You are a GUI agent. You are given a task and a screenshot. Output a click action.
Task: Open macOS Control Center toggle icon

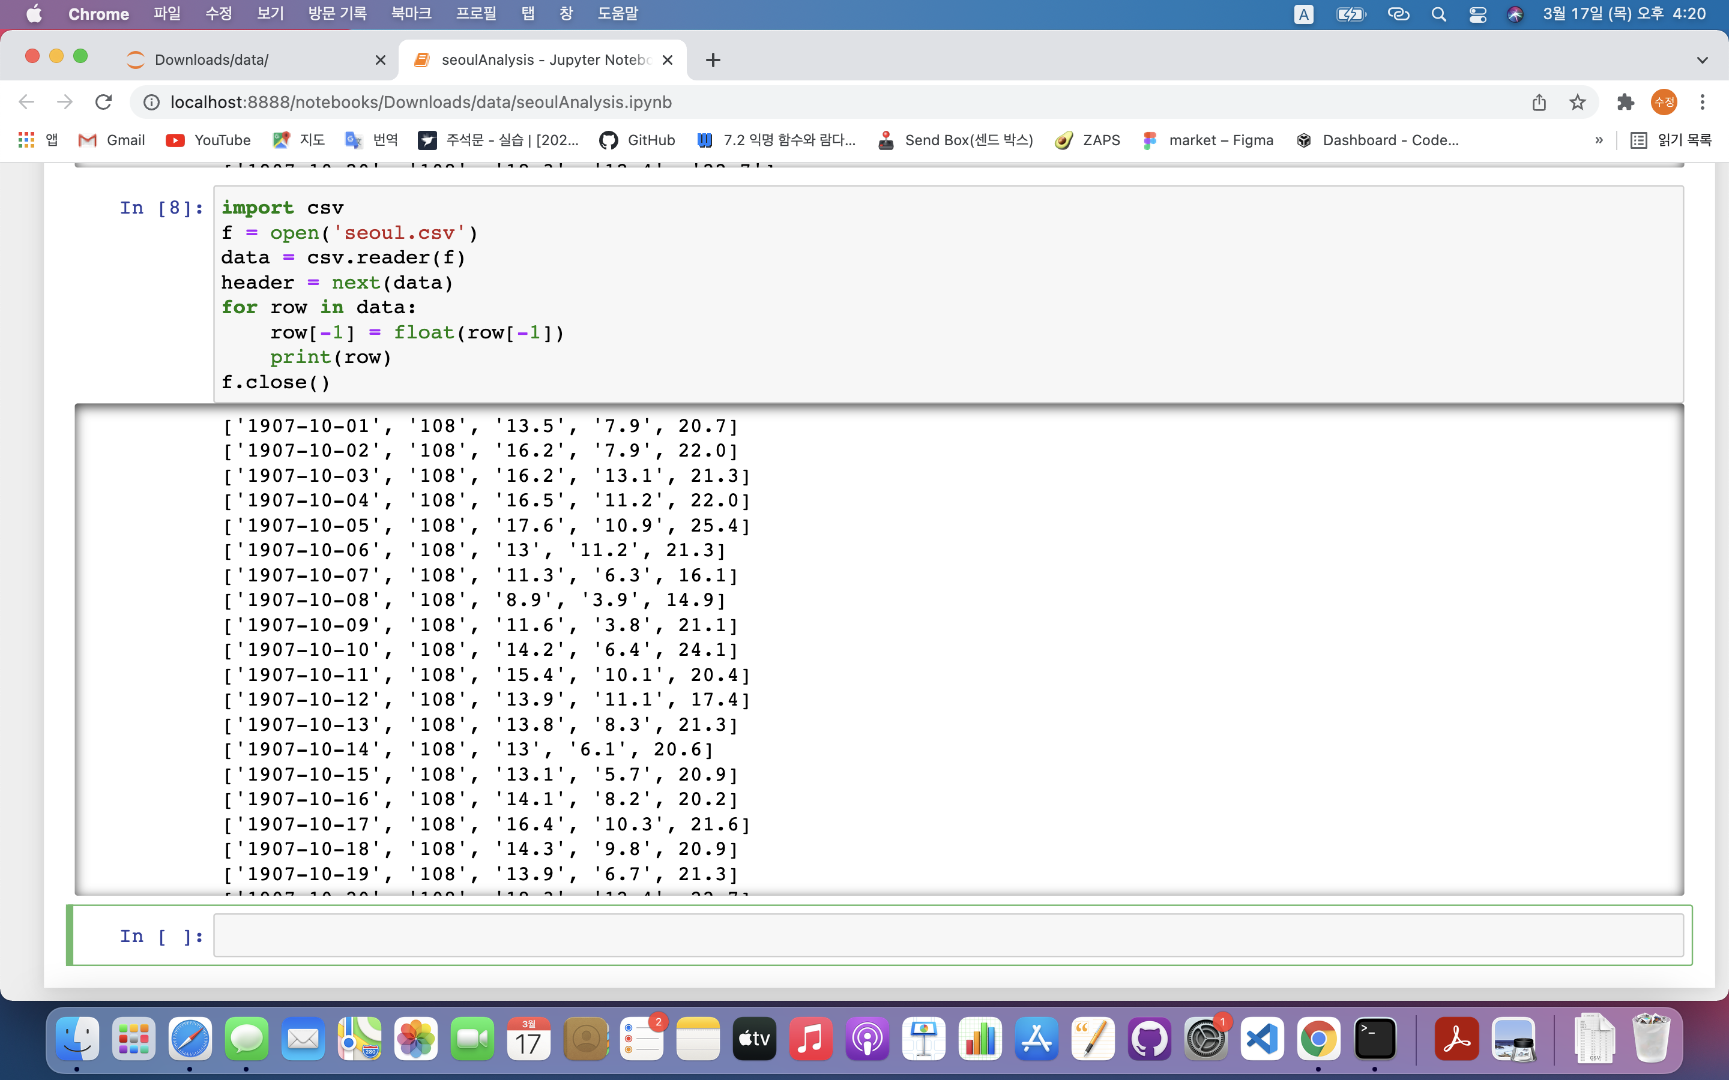pos(1477,14)
